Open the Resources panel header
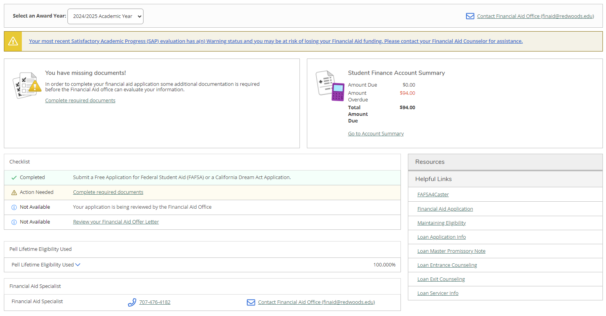 coord(505,162)
